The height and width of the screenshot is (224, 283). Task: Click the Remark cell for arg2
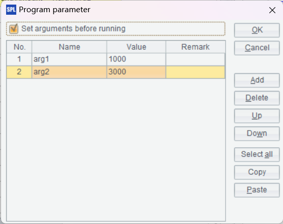point(195,72)
